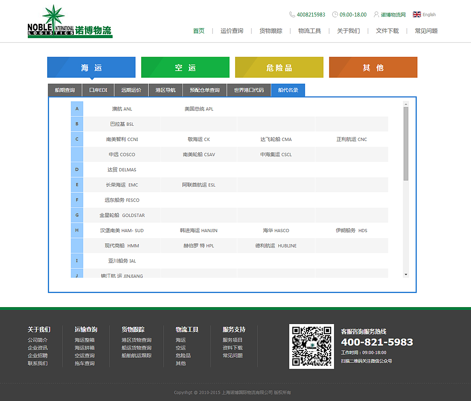This screenshot has height=401, width=471.
Task: Click carrier entry 赫伯罗特 HPL
Action: (x=199, y=246)
